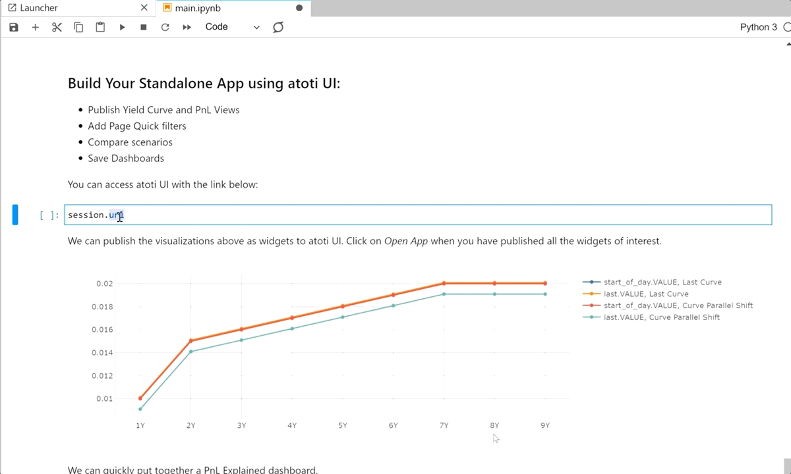
Task: Close the Launcher tab
Action: 144,8
